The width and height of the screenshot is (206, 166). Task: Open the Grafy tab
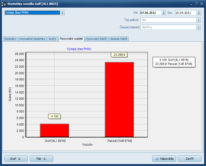(x=52, y=39)
